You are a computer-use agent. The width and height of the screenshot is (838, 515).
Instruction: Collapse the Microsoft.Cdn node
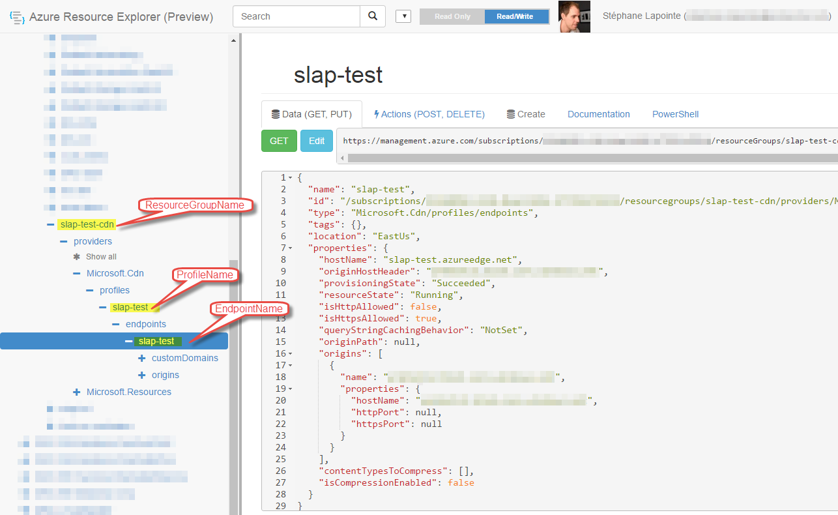point(76,273)
